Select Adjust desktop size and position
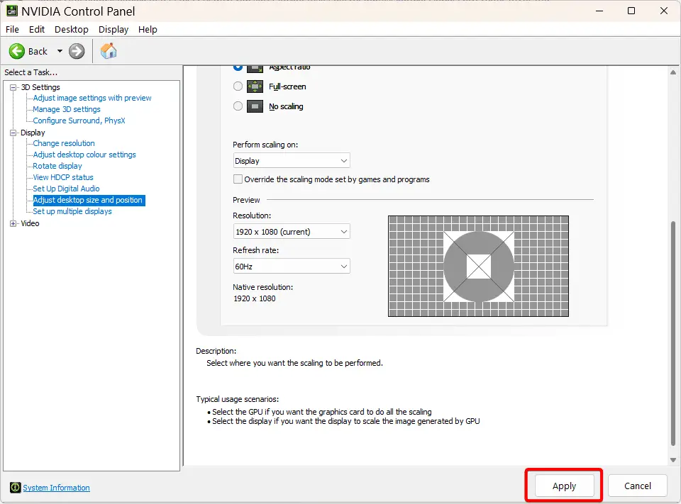681x504 pixels. pos(89,200)
